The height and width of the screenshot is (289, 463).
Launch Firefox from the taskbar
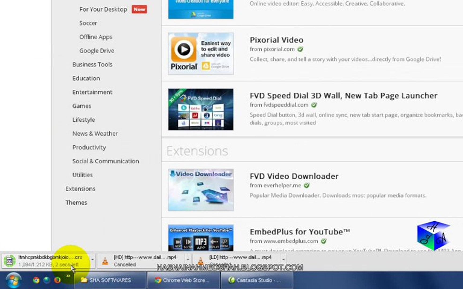click(57, 280)
